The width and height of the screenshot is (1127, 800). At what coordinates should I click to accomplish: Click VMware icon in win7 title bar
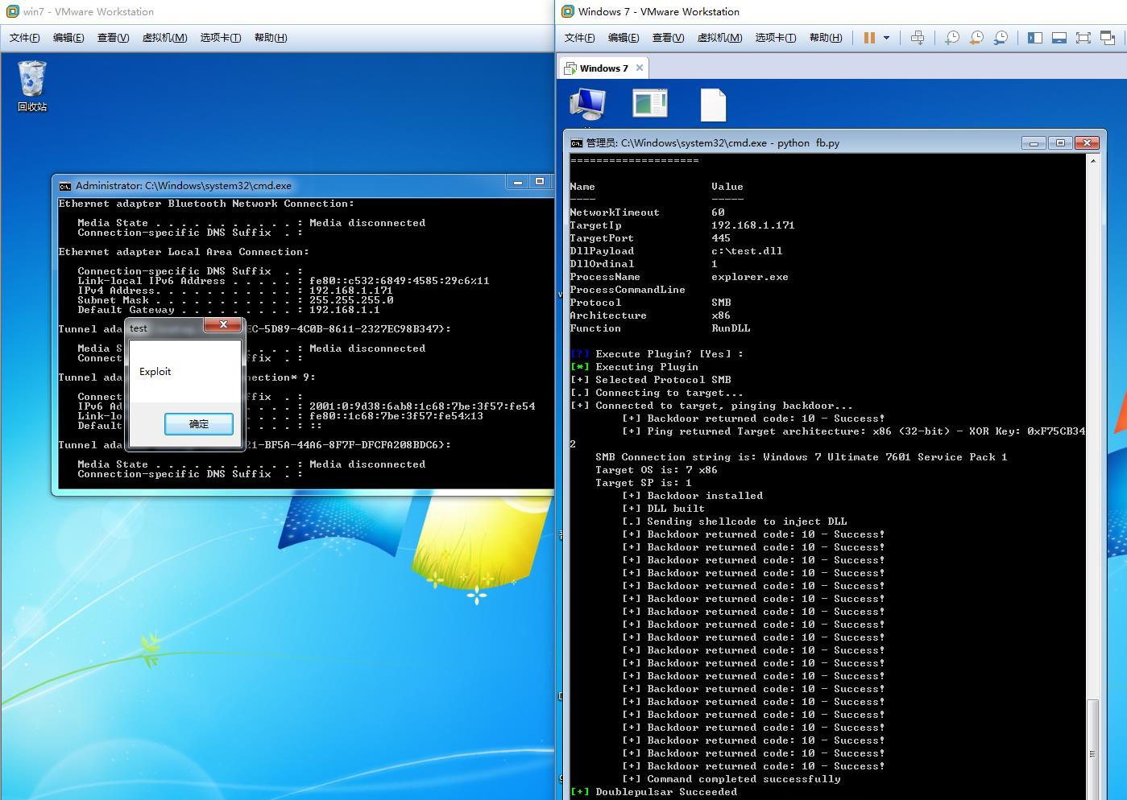pos(12,11)
